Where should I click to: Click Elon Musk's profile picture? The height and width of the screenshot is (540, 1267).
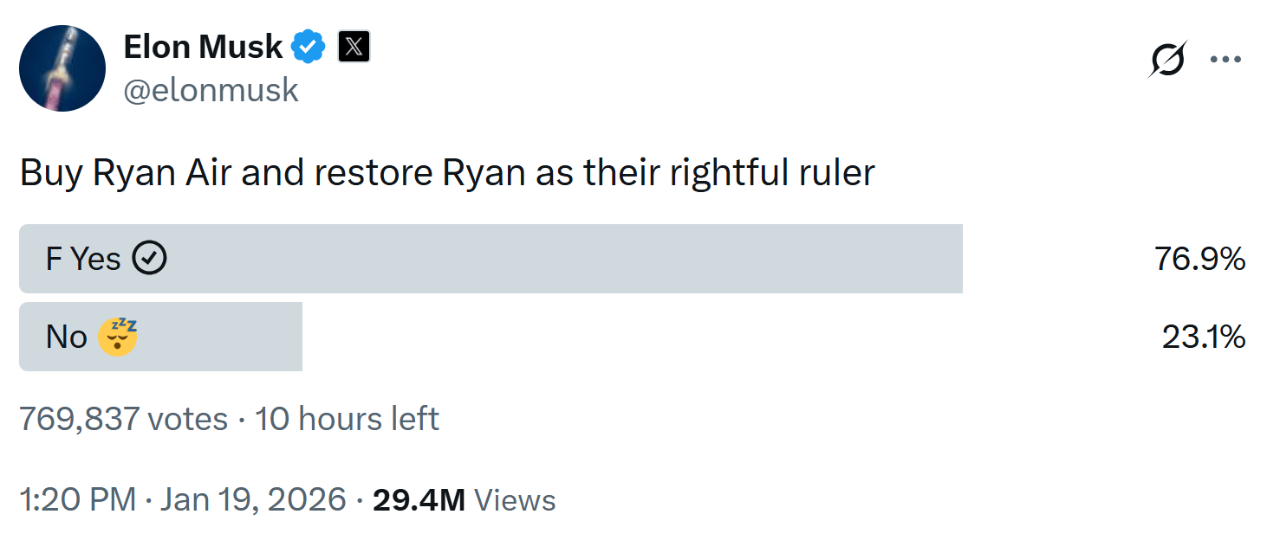(62, 68)
